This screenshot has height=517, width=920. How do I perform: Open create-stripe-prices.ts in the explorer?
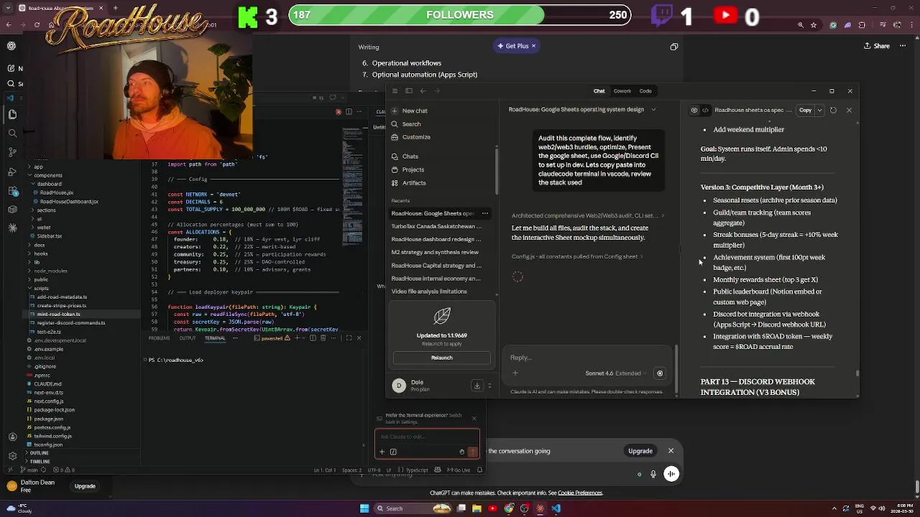pyautogui.click(x=61, y=305)
